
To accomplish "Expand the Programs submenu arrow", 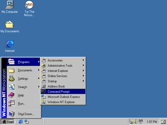I will tap(39, 62).
